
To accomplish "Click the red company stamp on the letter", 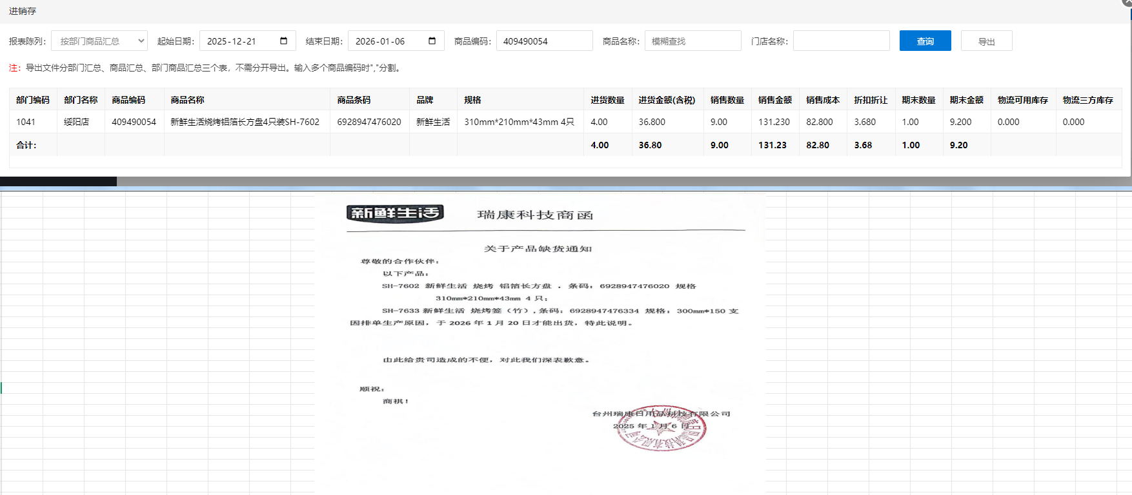I will coord(661,429).
